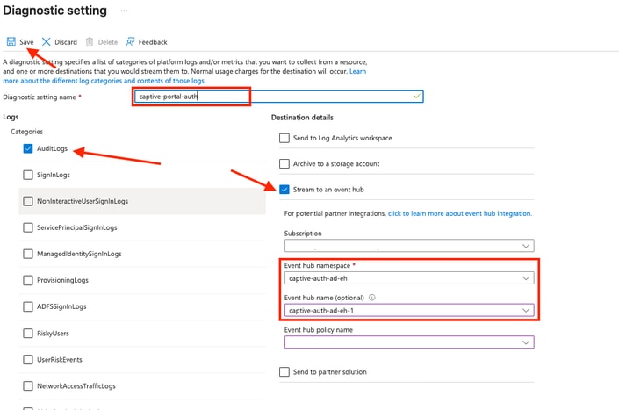Click the Logs section heading

[x=11, y=117]
